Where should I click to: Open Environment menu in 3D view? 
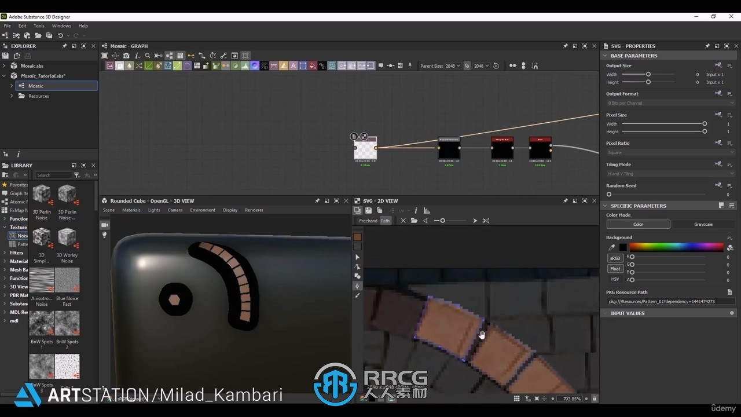(203, 210)
